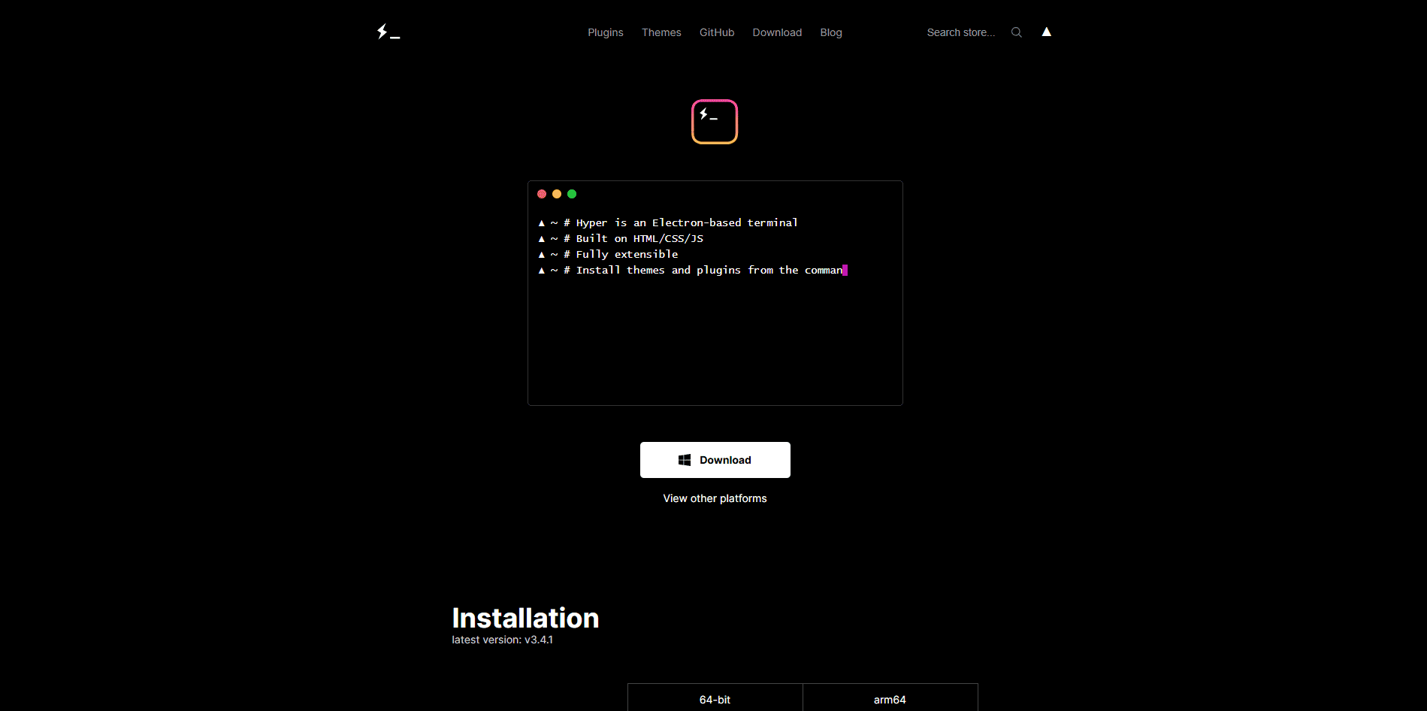
Task: Click the Windows logo inside the Download button
Action: (x=685, y=460)
